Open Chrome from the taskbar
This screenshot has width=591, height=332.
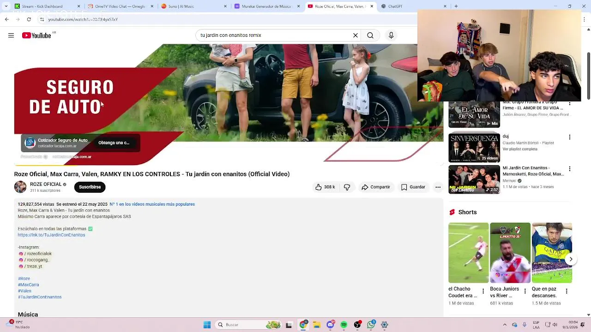(303, 325)
